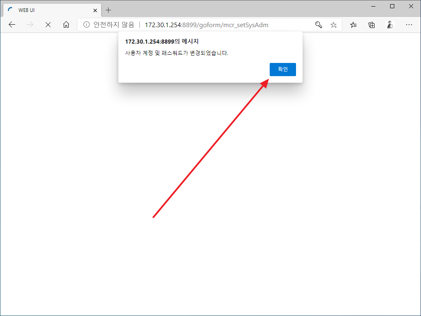Go back to the previous page

pyautogui.click(x=12, y=25)
